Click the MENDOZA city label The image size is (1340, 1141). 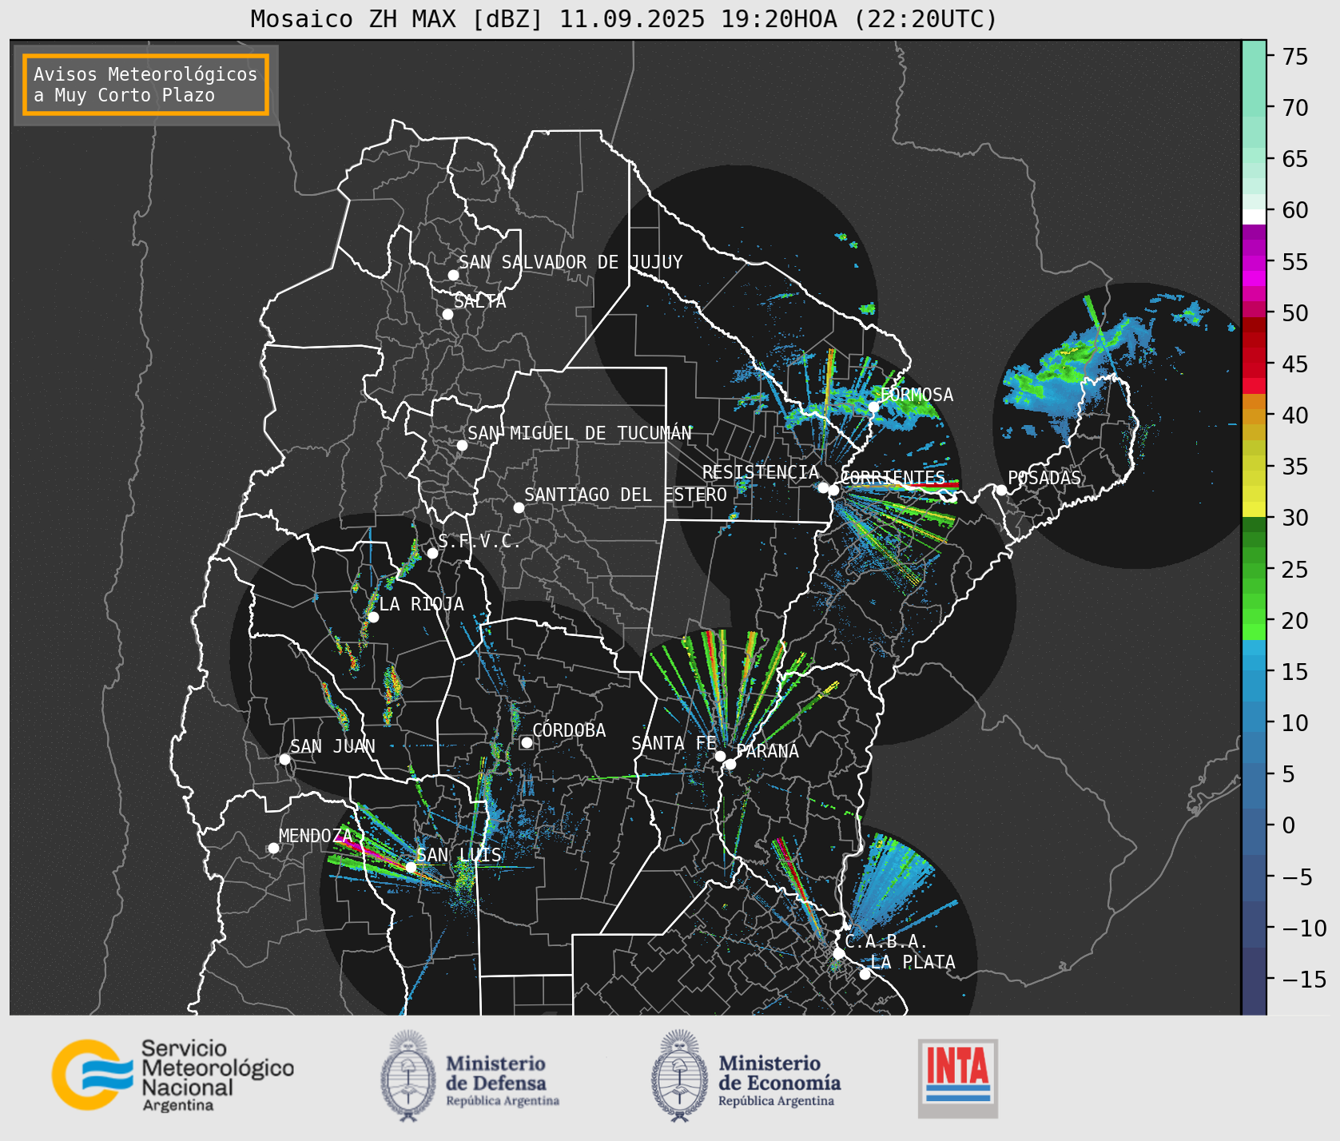pyautogui.click(x=316, y=836)
